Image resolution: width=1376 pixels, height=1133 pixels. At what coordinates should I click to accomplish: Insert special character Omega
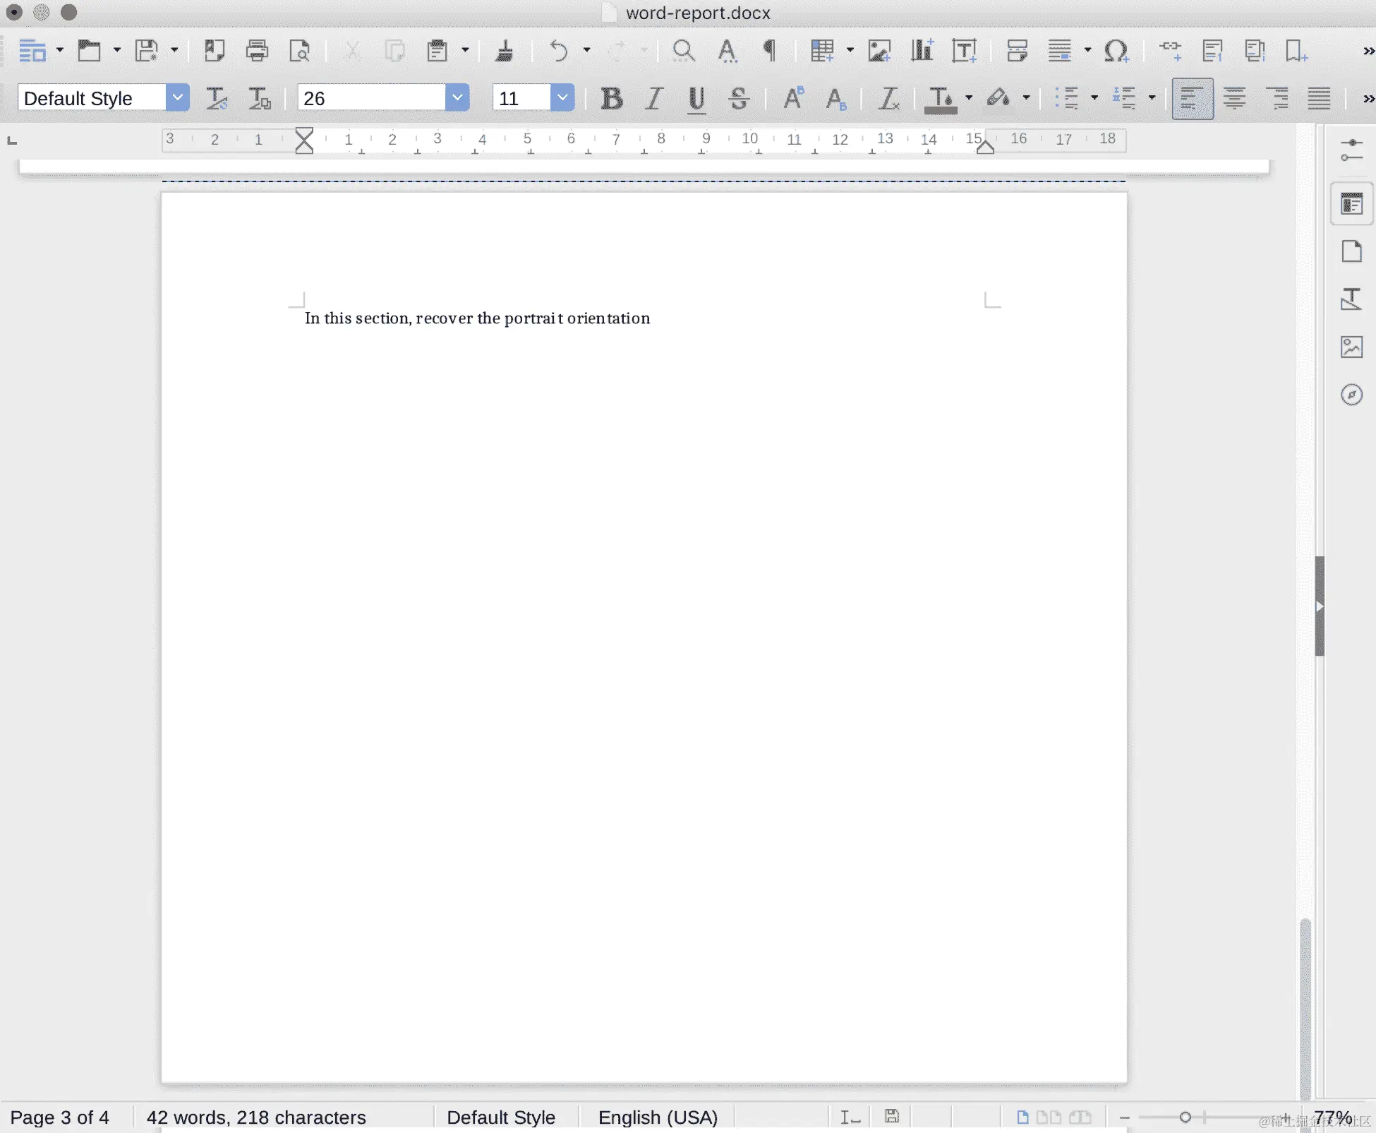click(x=1116, y=51)
